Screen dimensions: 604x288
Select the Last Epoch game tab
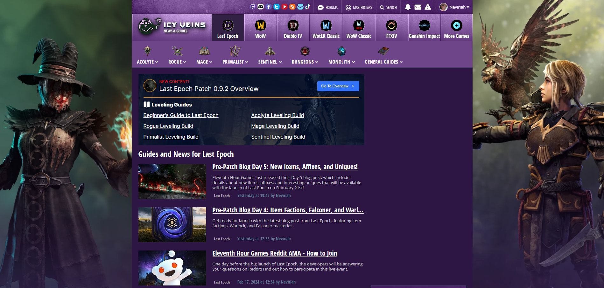point(228,27)
